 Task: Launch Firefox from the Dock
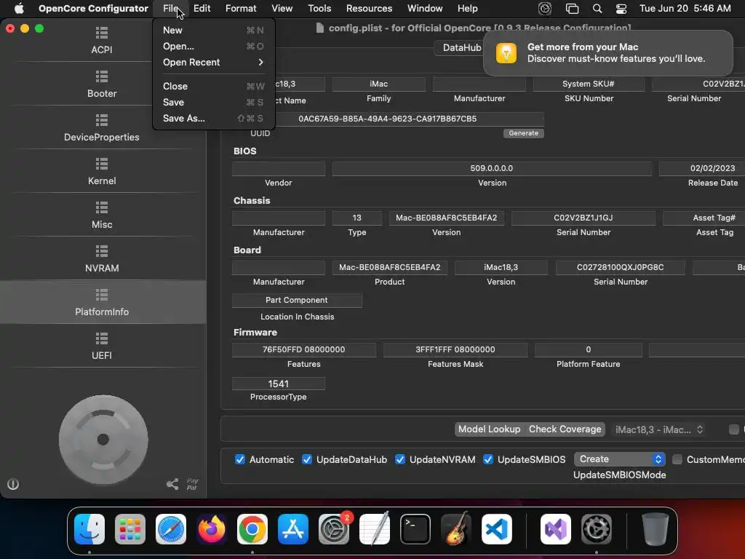[212, 529]
